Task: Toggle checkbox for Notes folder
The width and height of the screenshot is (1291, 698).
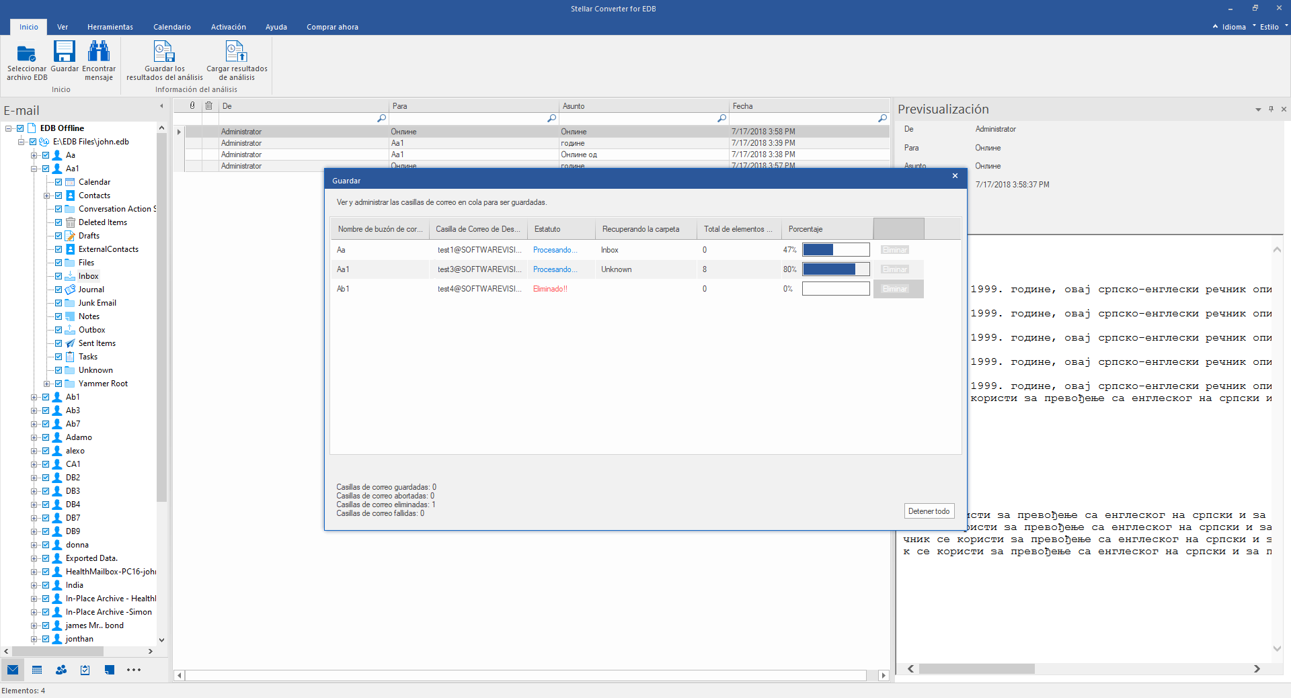Action: pyautogui.click(x=58, y=316)
